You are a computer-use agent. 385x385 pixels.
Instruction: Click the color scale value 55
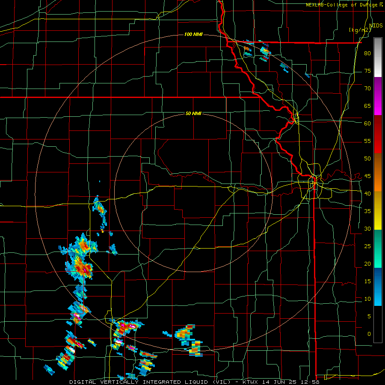click(x=367, y=141)
